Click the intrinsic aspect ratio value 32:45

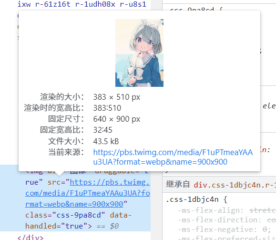click(x=102, y=130)
